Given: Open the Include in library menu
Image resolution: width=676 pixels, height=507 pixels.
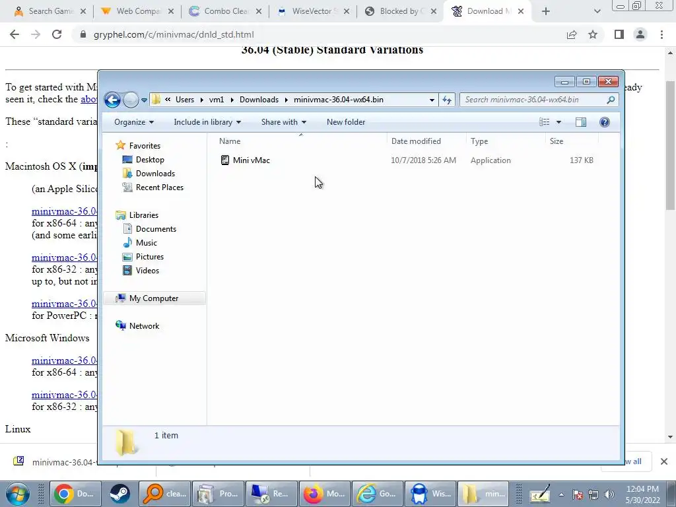Looking at the screenshot, I should coord(207,122).
